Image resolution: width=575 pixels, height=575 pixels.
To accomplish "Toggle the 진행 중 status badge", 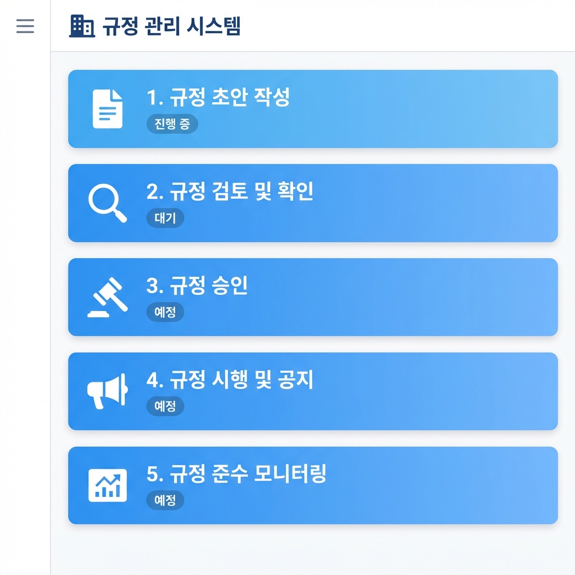I will click(x=172, y=124).
